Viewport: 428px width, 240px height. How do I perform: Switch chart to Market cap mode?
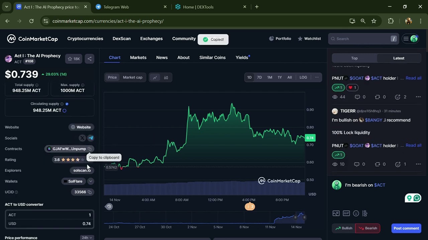coord(133,77)
